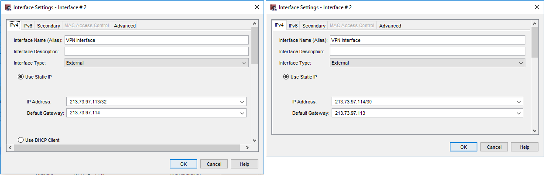Open Secondary tab in left dialog
Viewport: 545px width, 175px height.
[x=48, y=26]
